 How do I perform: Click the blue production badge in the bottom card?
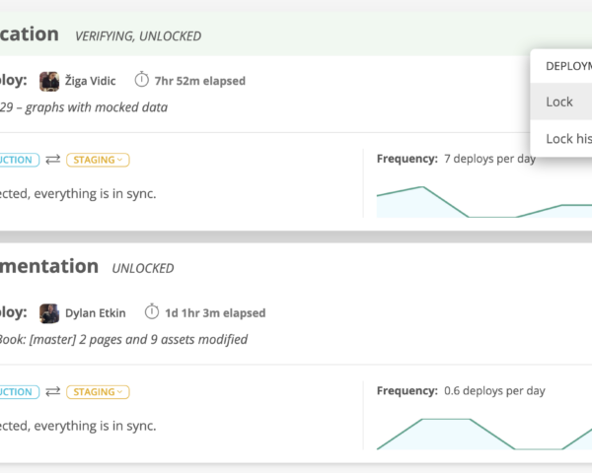(18, 392)
